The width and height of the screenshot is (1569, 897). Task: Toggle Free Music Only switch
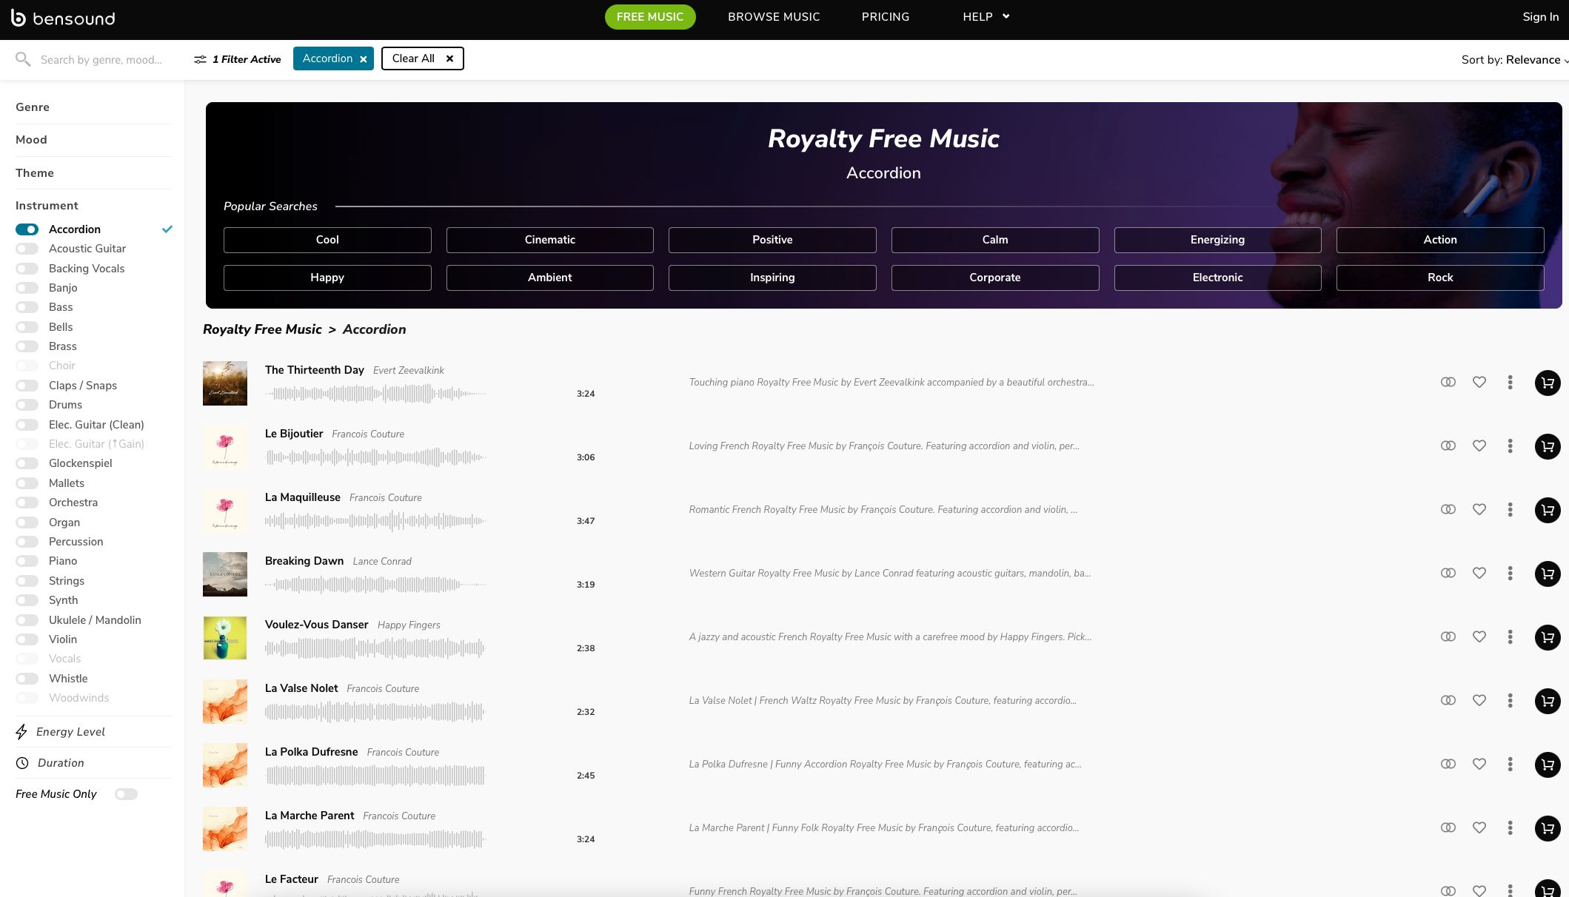[126, 794]
